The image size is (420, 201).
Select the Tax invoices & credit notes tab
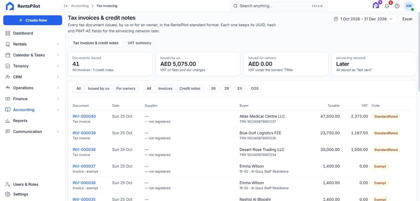pyautogui.click(x=96, y=43)
